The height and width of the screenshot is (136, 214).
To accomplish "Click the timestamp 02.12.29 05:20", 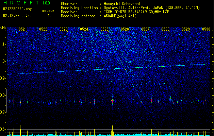I will pyautogui.click(x=17, y=16).
